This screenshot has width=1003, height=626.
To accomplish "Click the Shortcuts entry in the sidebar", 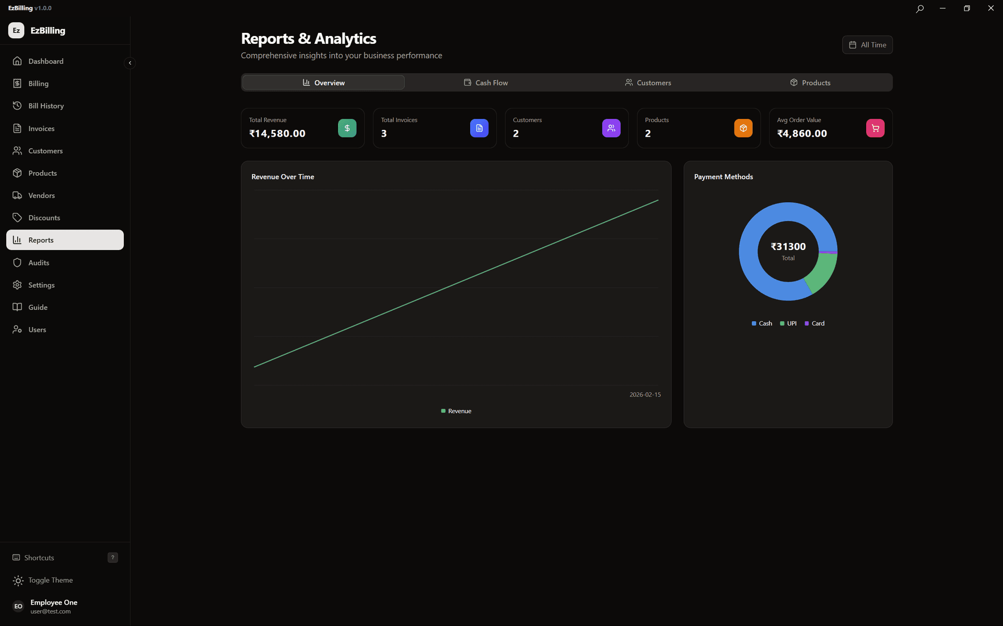I will pyautogui.click(x=39, y=558).
